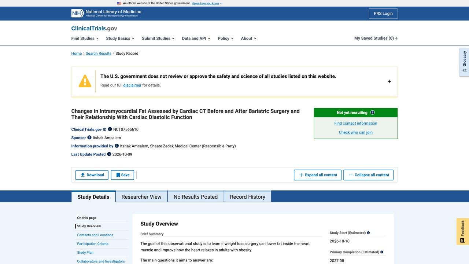Viewport: 469px width, 264px height.
Task: Jump to Participation Criteria section
Action: click(x=93, y=244)
